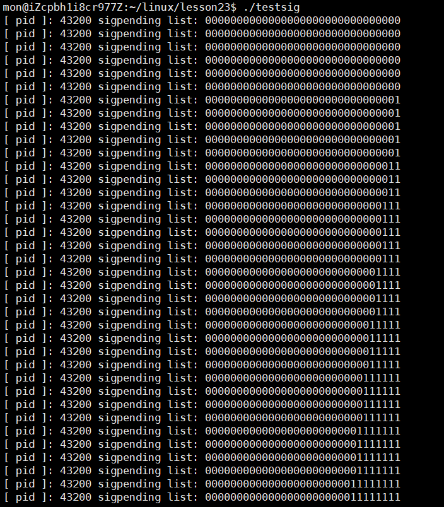
Task: Click the ~/linux/lesson23 path in the prompt
Action: pos(180,7)
